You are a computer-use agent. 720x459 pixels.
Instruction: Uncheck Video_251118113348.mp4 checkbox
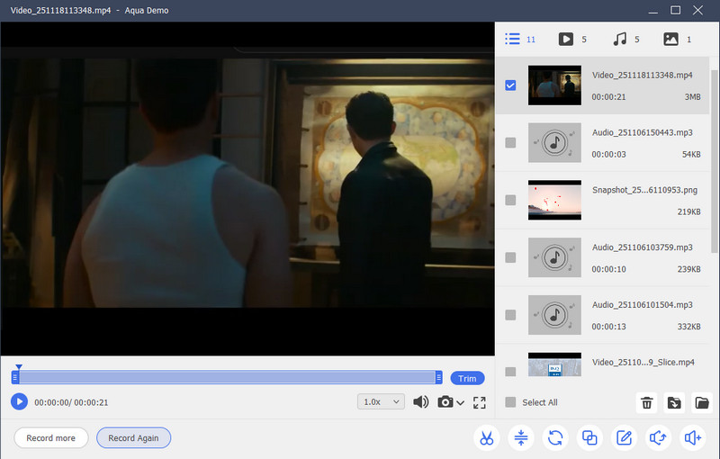(x=510, y=85)
